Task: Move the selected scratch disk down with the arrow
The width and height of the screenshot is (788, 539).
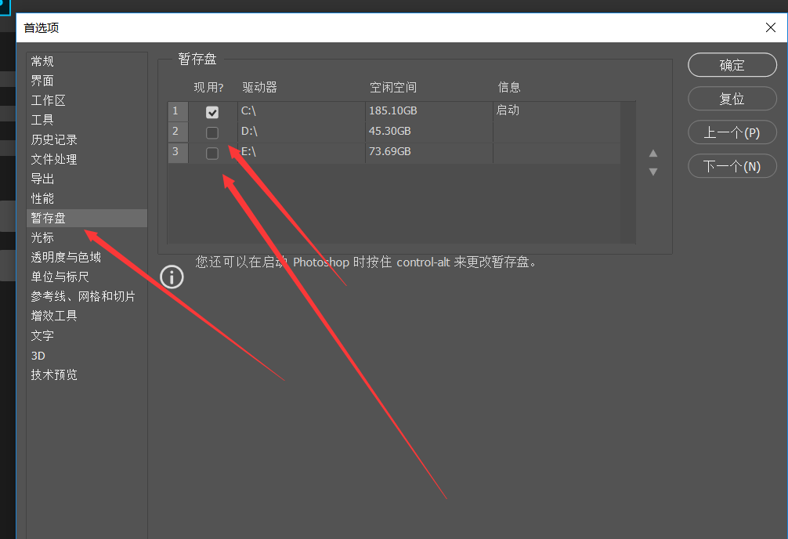Action: (652, 172)
